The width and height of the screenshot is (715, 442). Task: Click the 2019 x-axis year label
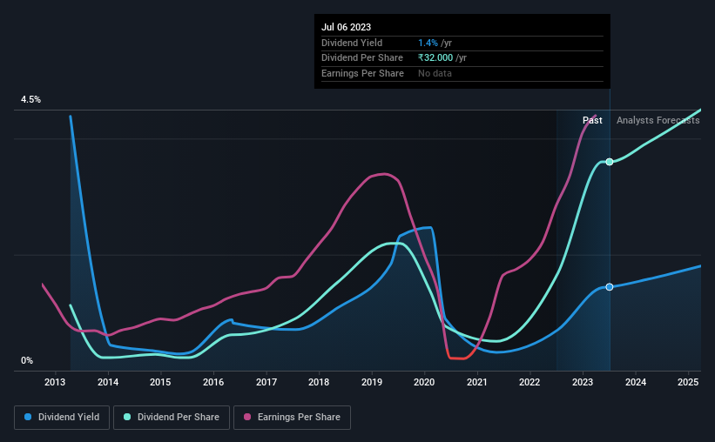tap(372, 382)
